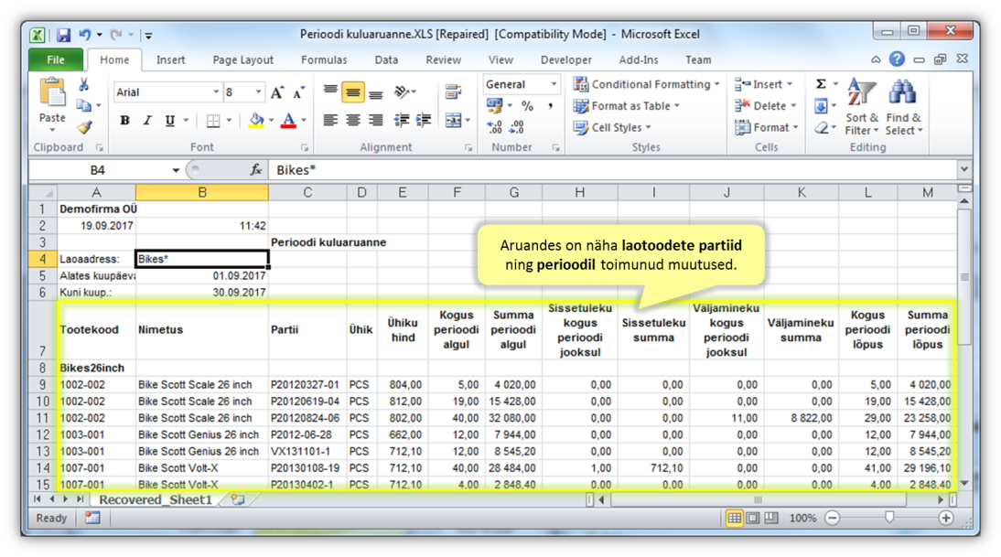Switch to the Page Layout ribbon tab
The height and width of the screenshot is (557, 1001).
click(242, 60)
